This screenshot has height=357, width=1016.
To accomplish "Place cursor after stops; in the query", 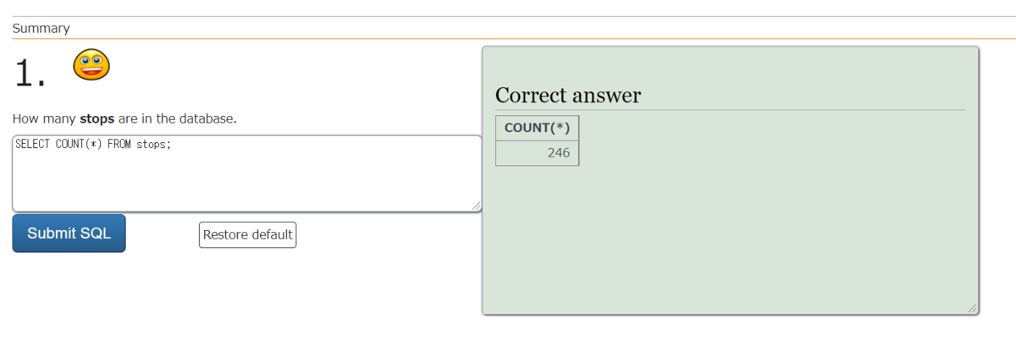I will [x=173, y=144].
